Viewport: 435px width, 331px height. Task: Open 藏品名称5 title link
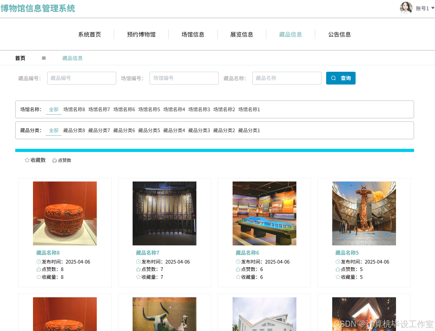click(347, 253)
